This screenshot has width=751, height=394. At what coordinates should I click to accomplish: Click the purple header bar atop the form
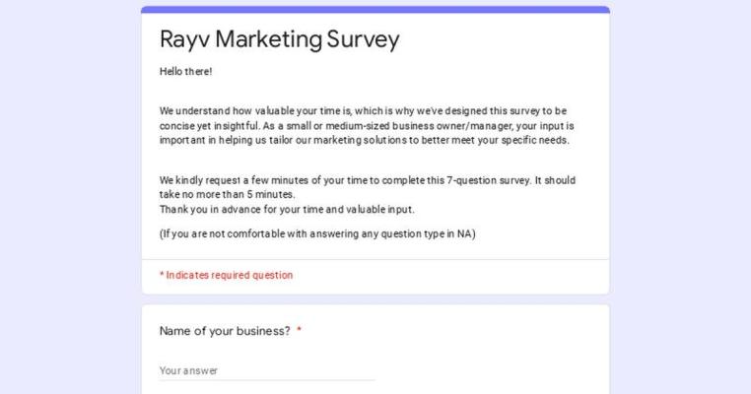(x=375, y=9)
